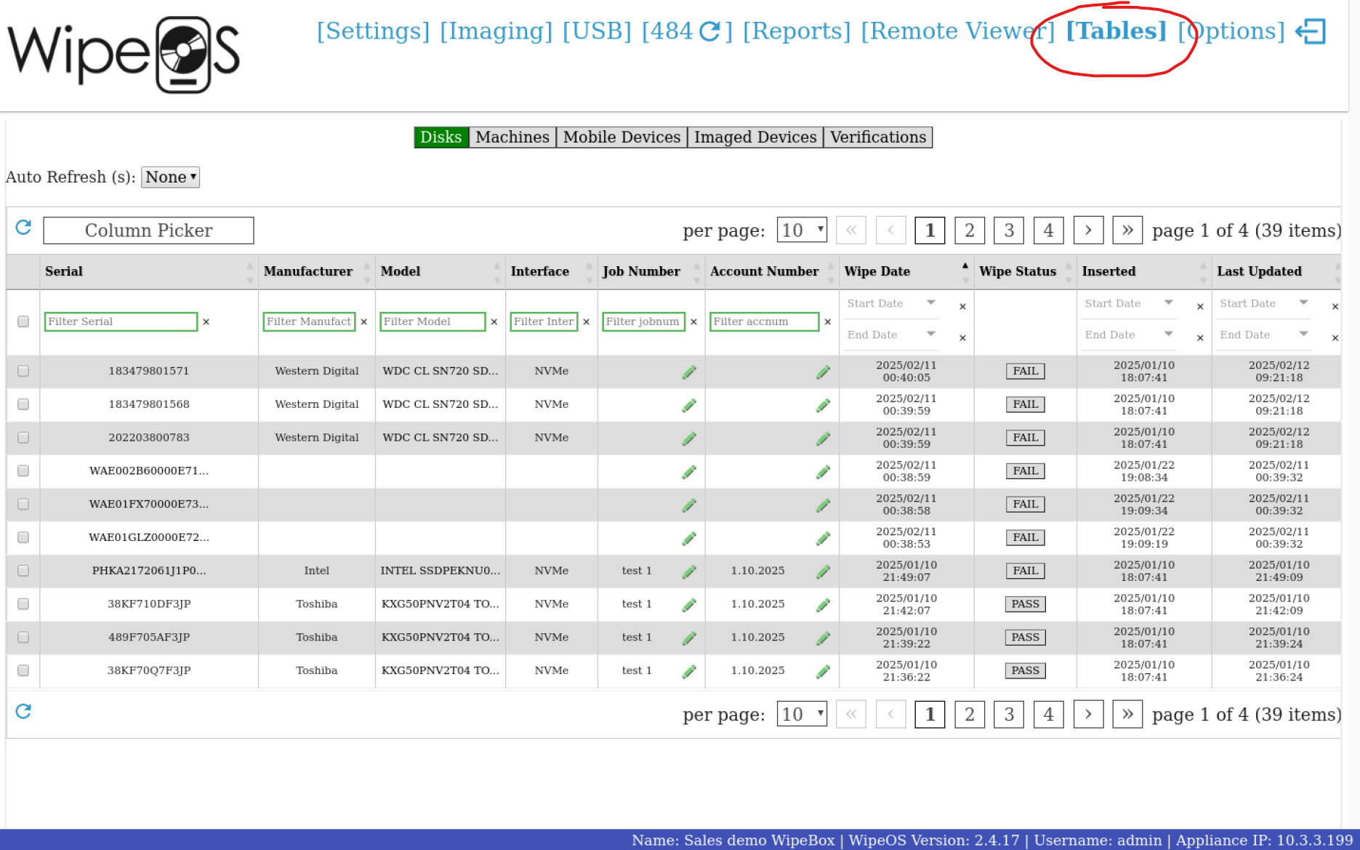Edit job number for serial 183479801571

(689, 372)
